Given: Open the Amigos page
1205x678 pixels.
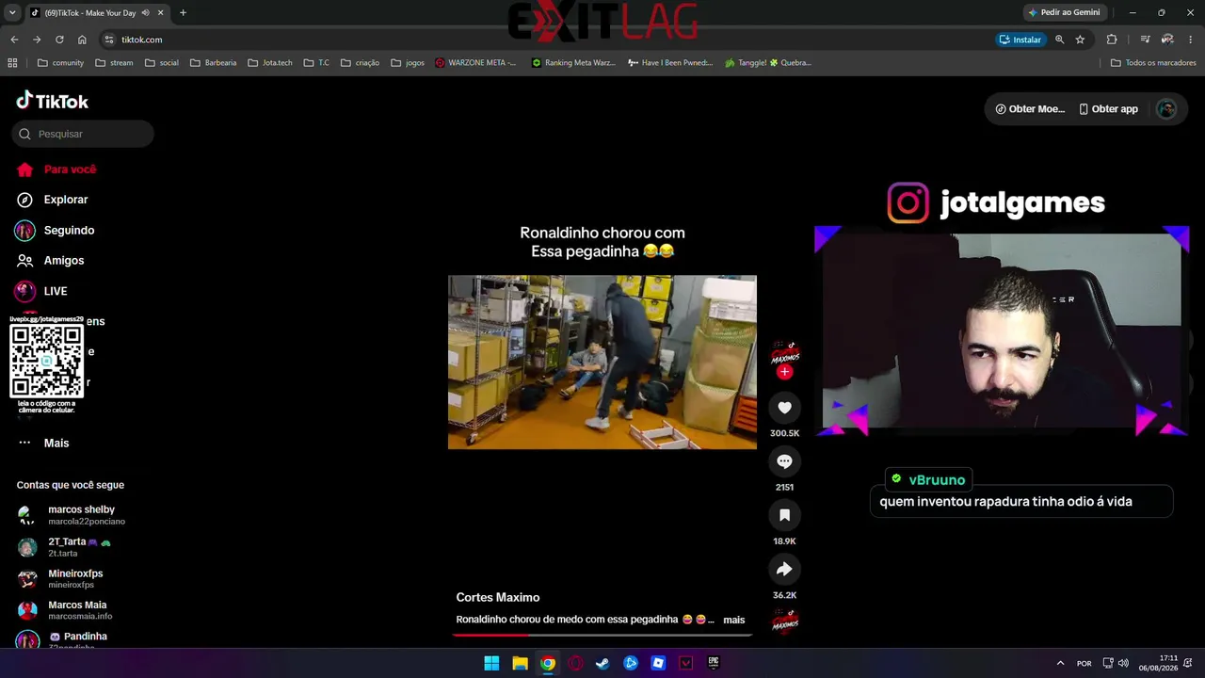Looking at the screenshot, I should pyautogui.click(x=50, y=260).
